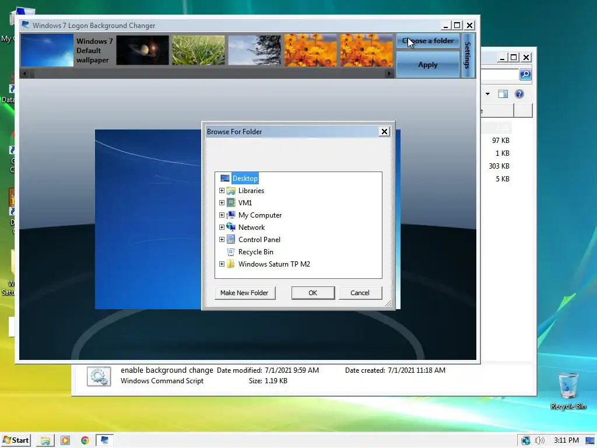
Task: Select the green grass wallpaper thumbnail
Action: [x=198, y=50]
